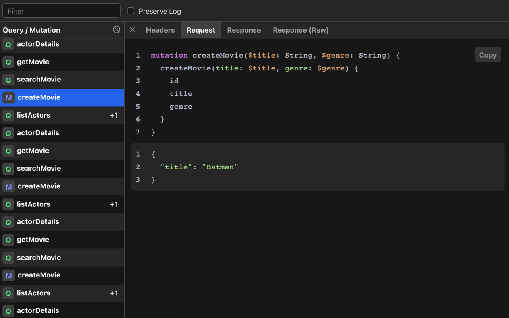Viewport: 509px width, 318px height.
Task: Click the M badge beside selected createMovie
Action: click(x=8, y=97)
